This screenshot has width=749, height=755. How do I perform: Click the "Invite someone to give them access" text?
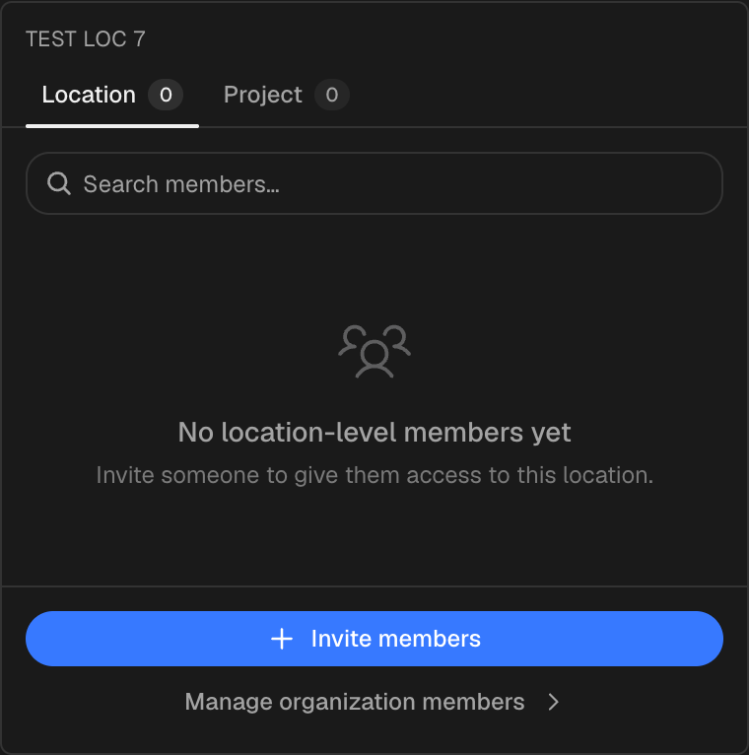pos(374,476)
